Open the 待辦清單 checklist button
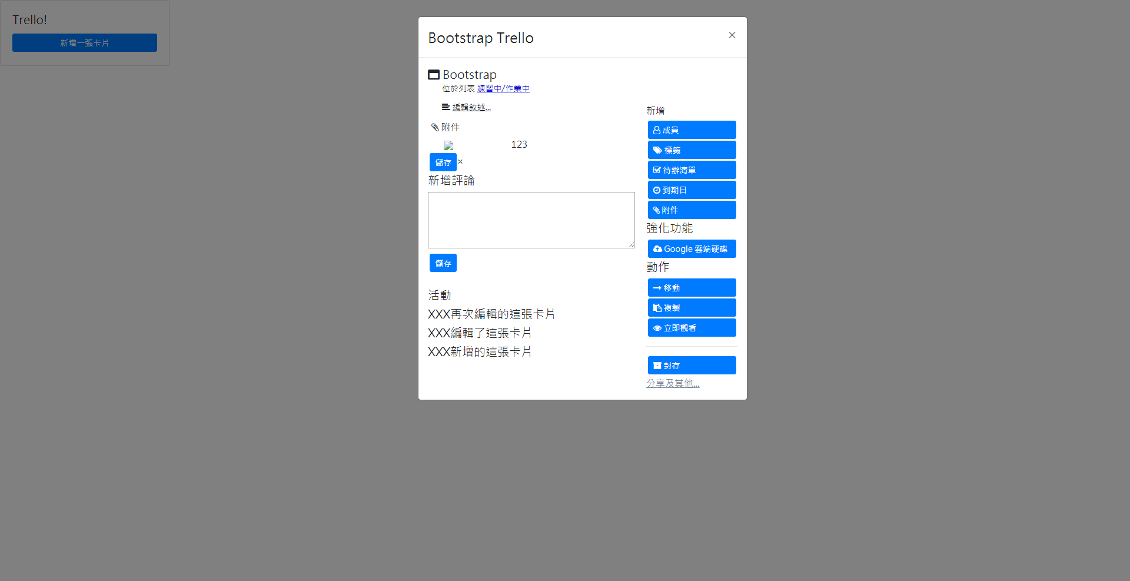The height and width of the screenshot is (581, 1130). click(x=692, y=170)
